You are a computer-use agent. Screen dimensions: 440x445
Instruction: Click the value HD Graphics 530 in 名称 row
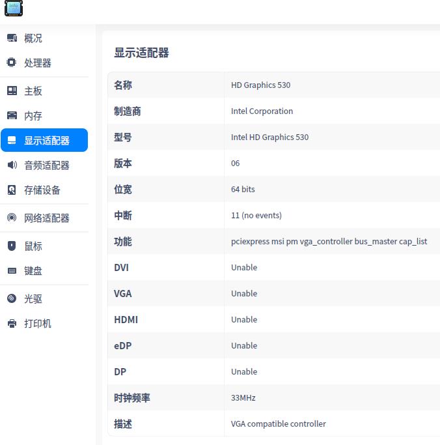pos(260,85)
